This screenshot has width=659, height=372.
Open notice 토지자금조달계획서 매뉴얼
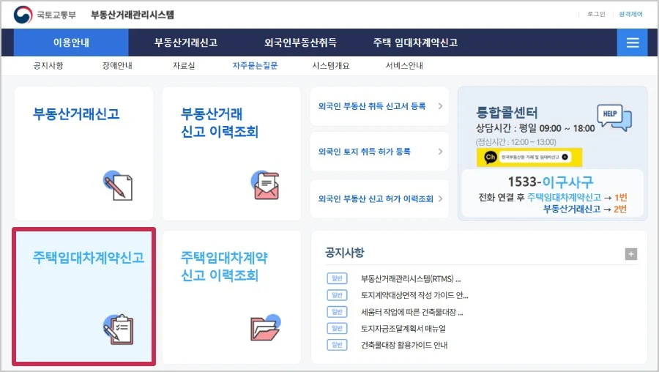(x=403, y=329)
